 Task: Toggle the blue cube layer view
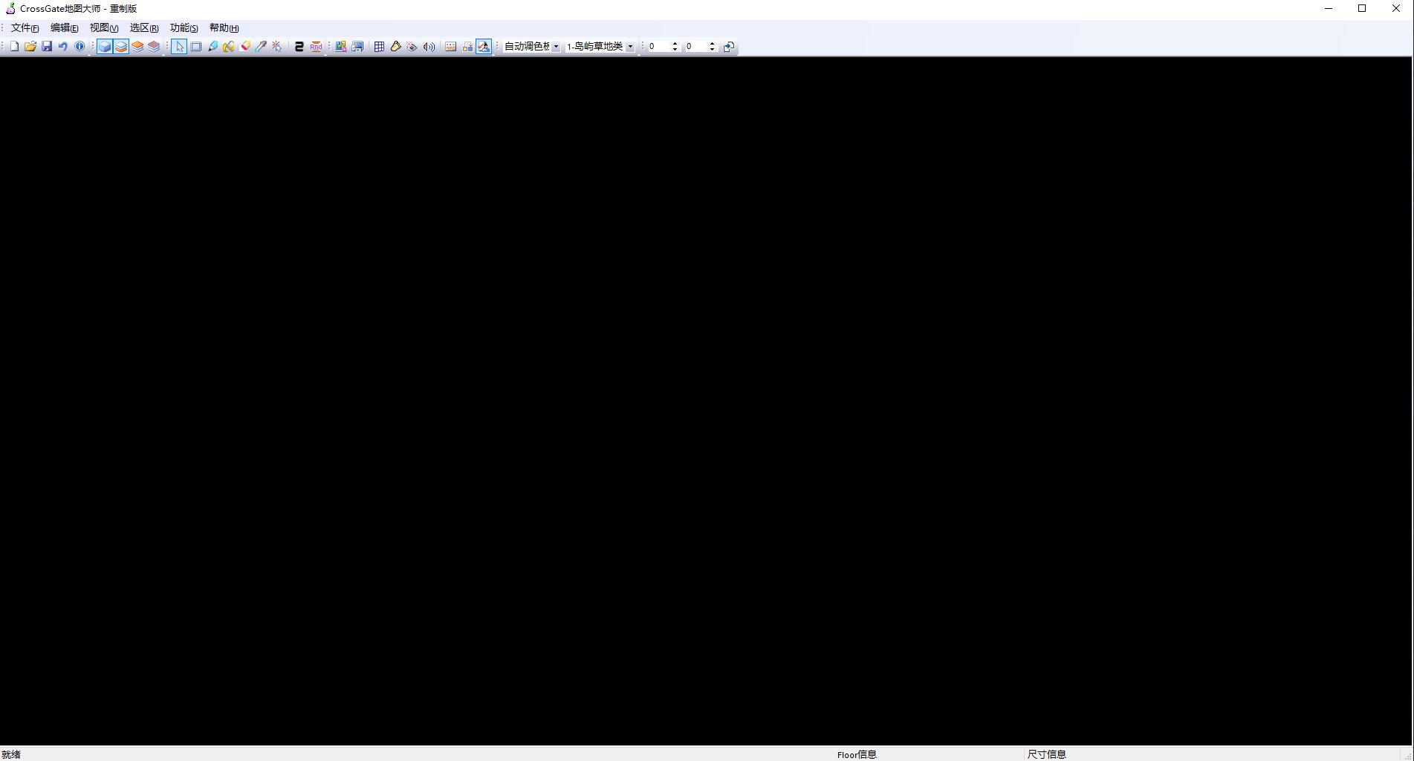tap(105, 46)
